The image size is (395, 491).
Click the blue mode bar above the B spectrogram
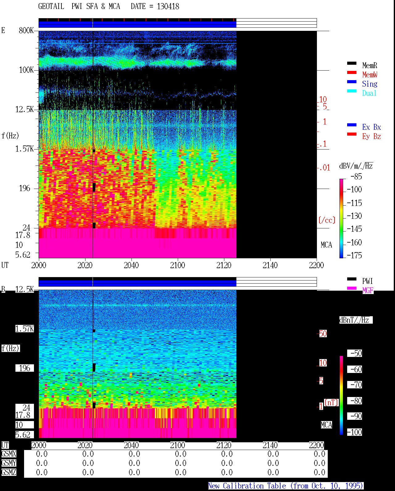(x=137, y=283)
